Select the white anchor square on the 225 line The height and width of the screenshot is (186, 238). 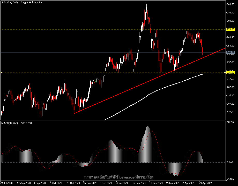tap(1, 73)
